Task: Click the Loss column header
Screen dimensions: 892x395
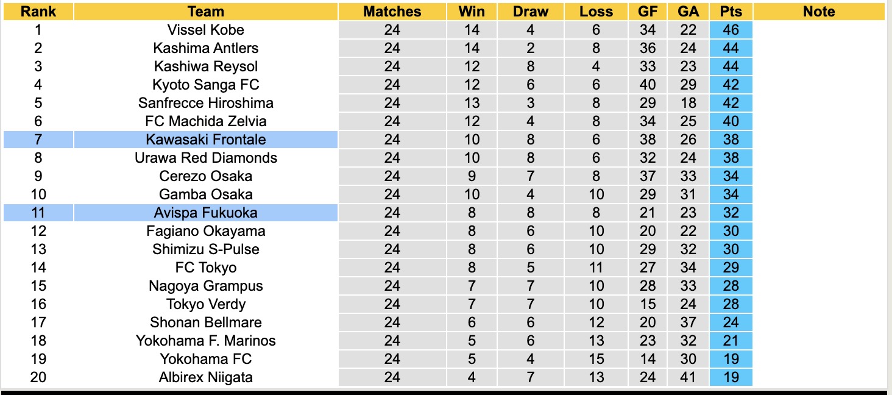Action: [595, 12]
